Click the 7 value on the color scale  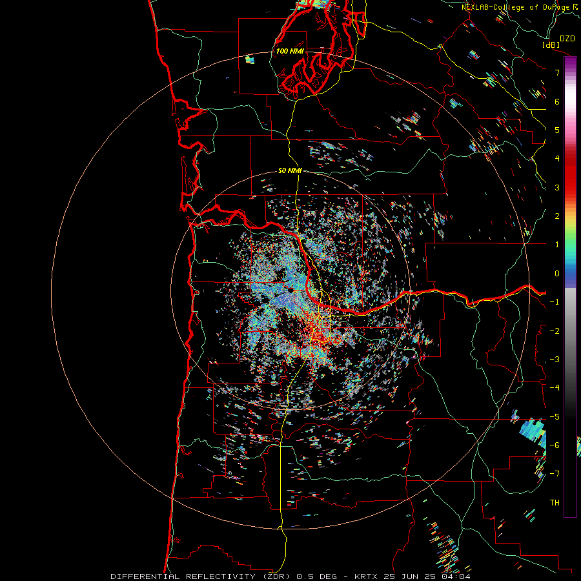(x=557, y=72)
